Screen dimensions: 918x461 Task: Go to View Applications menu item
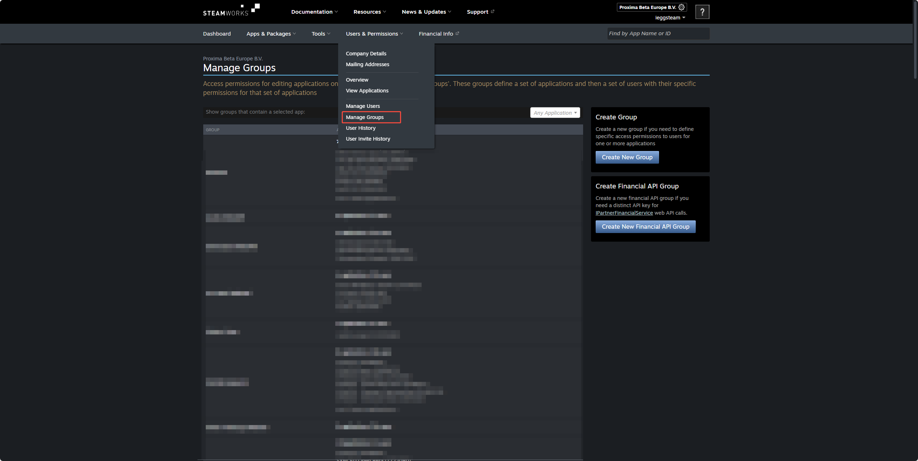(x=367, y=91)
